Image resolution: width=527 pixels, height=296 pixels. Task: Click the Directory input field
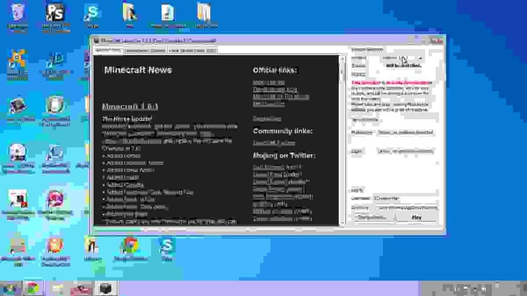pyautogui.click(x=407, y=208)
